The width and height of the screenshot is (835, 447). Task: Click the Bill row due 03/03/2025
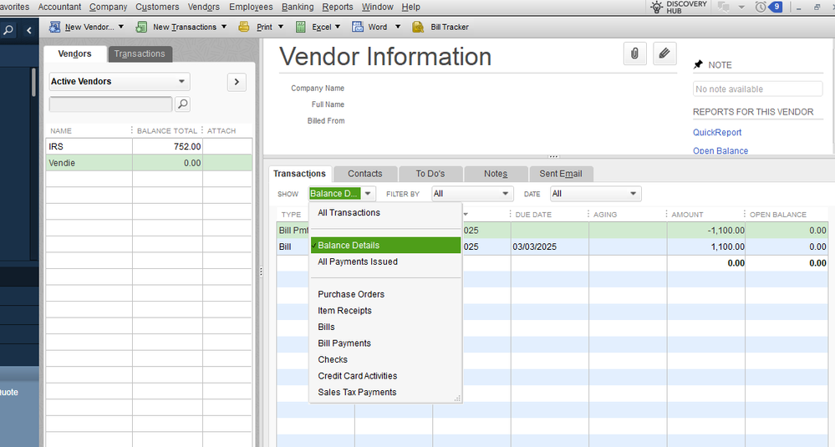552,247
